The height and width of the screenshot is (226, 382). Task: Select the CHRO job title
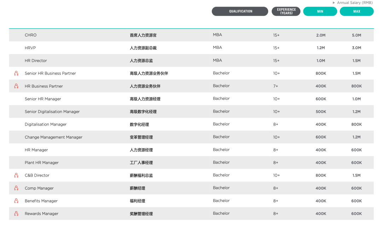pyautogui.click(x=30, y=35)
